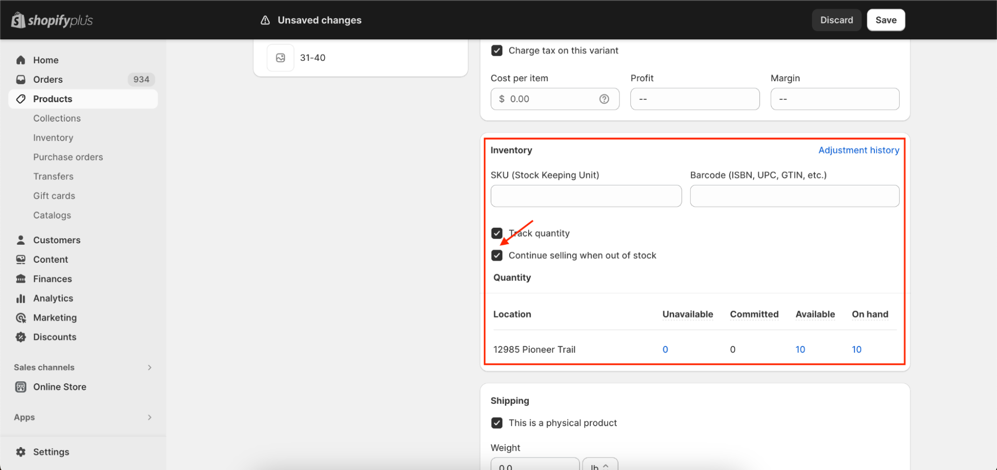This screenshot has height=470, width=997.
Task: Click the Customers person icon
Action: point(21,240)
